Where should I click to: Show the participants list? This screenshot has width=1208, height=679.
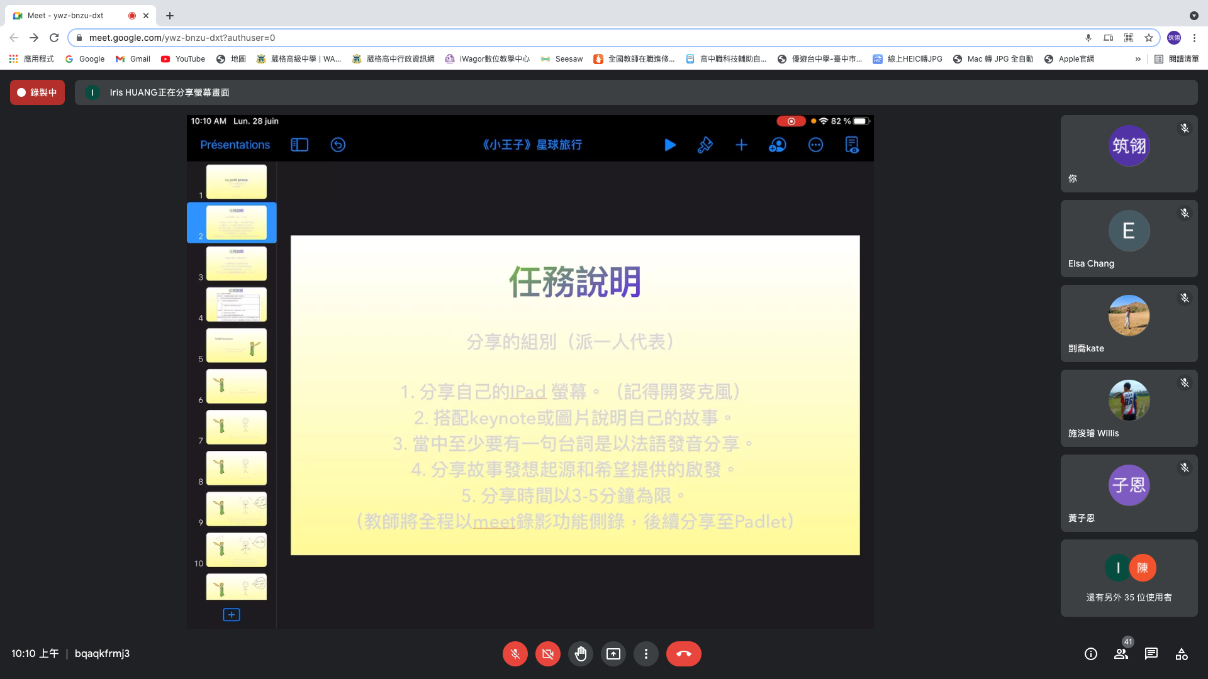[x=1121, y=654]
